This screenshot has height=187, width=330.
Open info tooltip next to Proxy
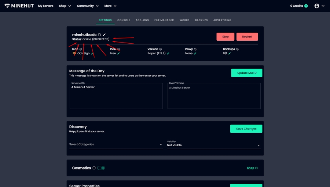(195, 49)
